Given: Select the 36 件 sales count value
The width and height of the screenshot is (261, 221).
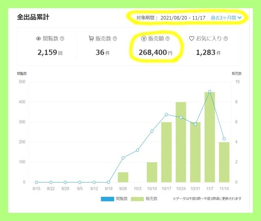Looking at the screenshot, I should point(102,53).
